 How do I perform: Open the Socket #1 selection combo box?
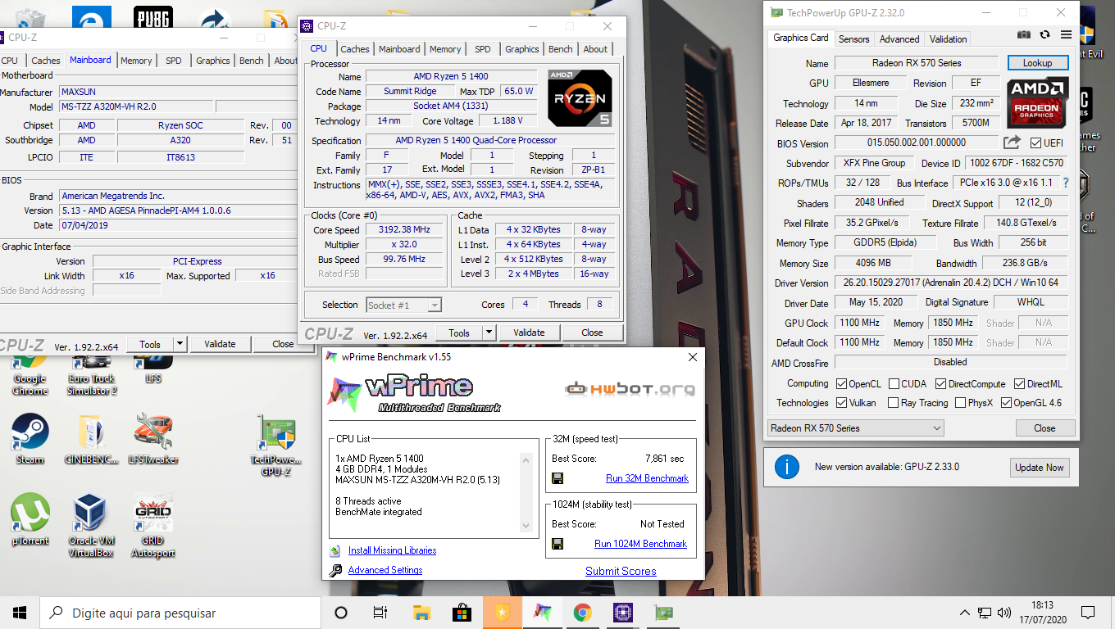tap(404, 305)
